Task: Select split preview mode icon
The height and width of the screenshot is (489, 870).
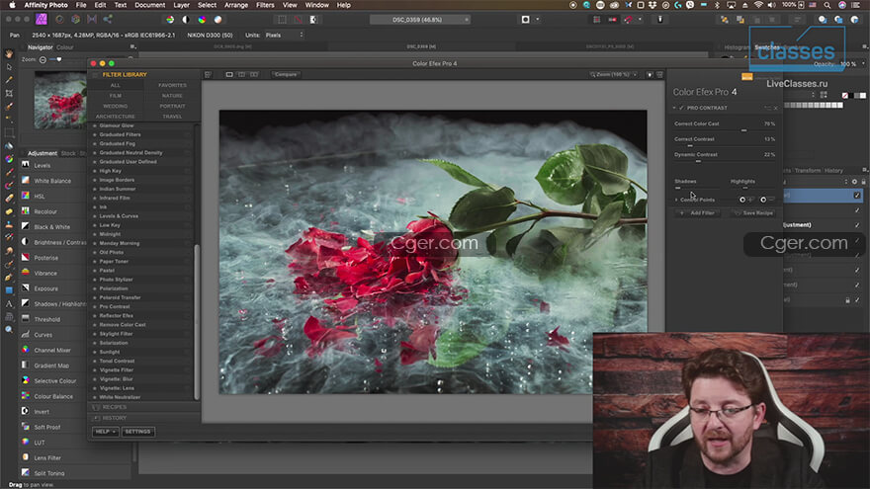Action: click(241, 74)
